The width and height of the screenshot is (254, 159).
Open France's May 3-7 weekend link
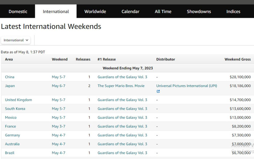pos(58,126)
